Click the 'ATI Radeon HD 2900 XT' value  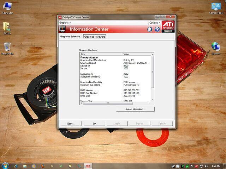click(135, 63)
